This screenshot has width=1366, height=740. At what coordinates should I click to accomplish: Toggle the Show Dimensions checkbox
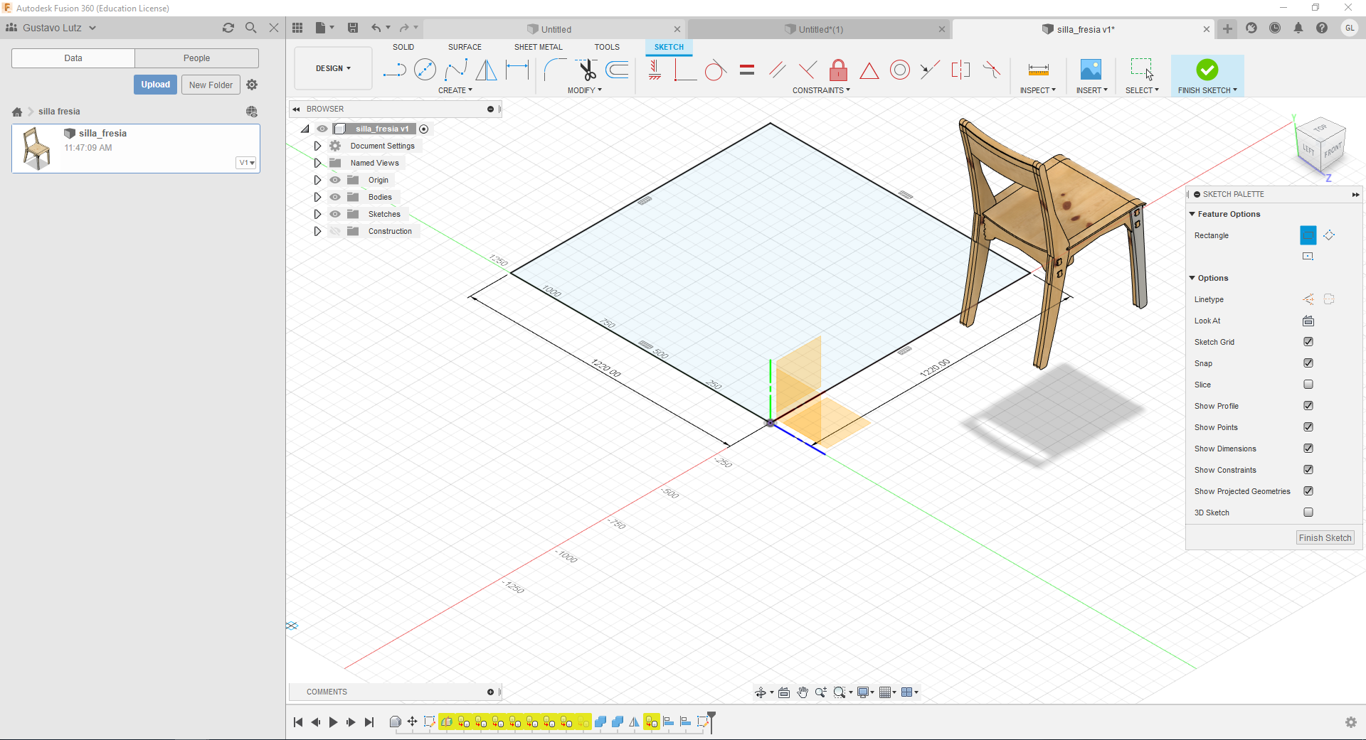point(1308,449)
